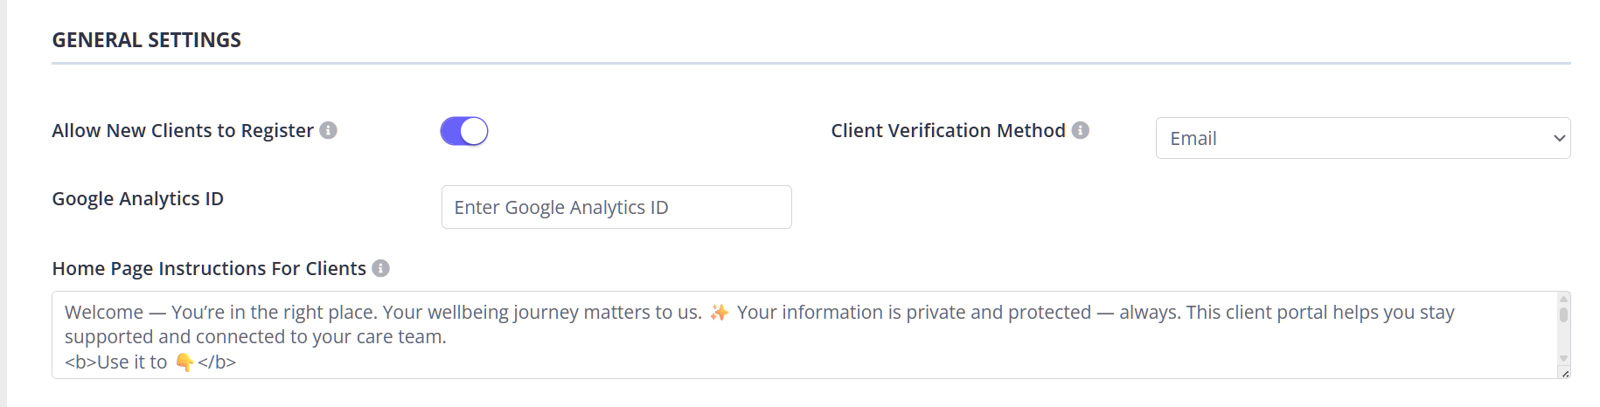Click the Allow New Clients to Register label

pyautogui.click(x=182, y=130)
